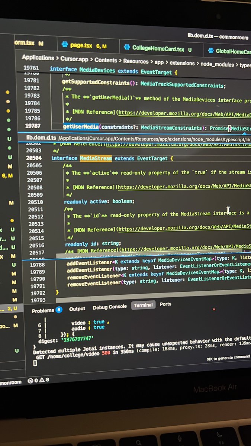Click removeEventListener on line 19791
The image size is (251, 446).
pos(94,284)
